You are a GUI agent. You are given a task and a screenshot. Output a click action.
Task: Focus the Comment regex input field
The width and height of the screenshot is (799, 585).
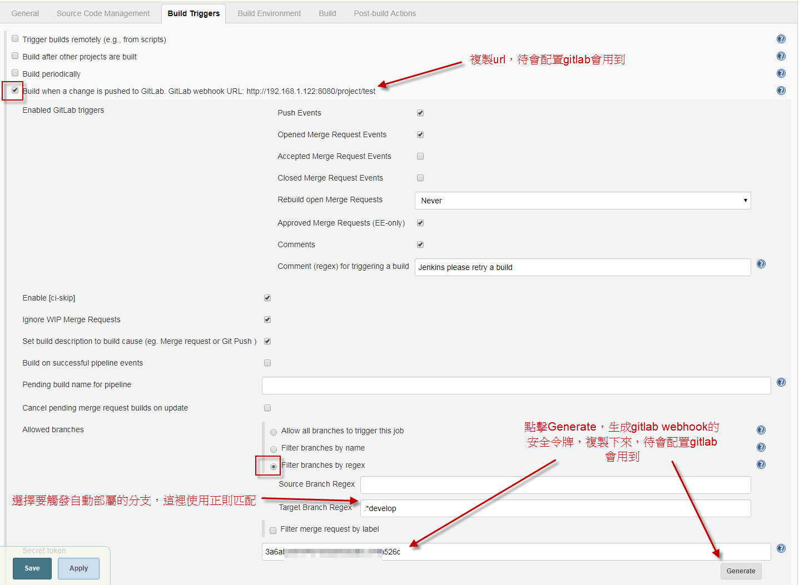point(583,267)
